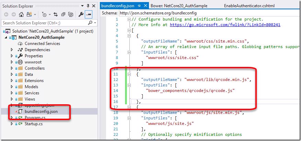
Task: Click the Pending Changes Filter clock icon
Action: (x=44, y=14)
